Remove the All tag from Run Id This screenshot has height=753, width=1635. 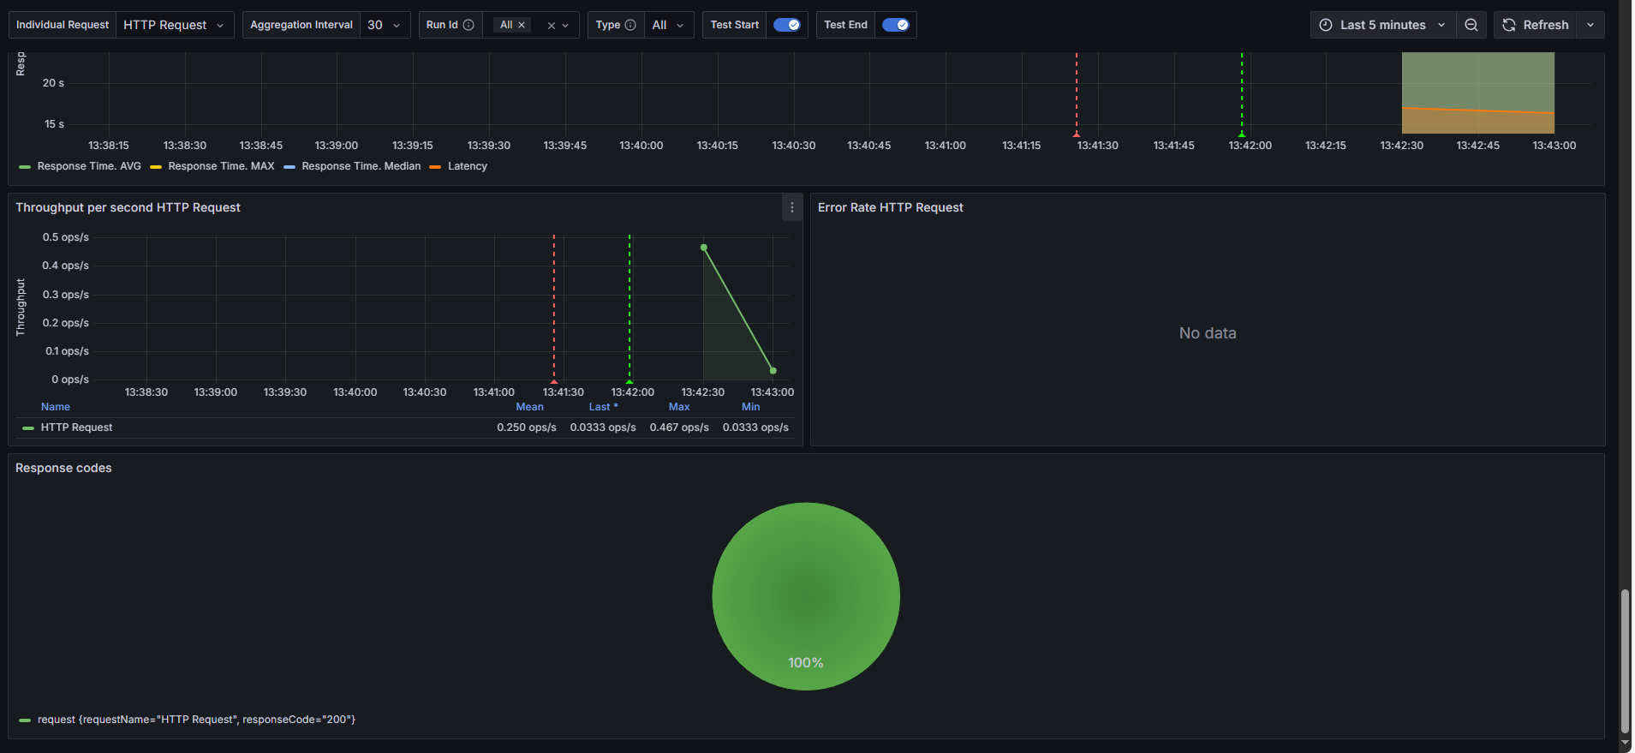click(522, 25)
